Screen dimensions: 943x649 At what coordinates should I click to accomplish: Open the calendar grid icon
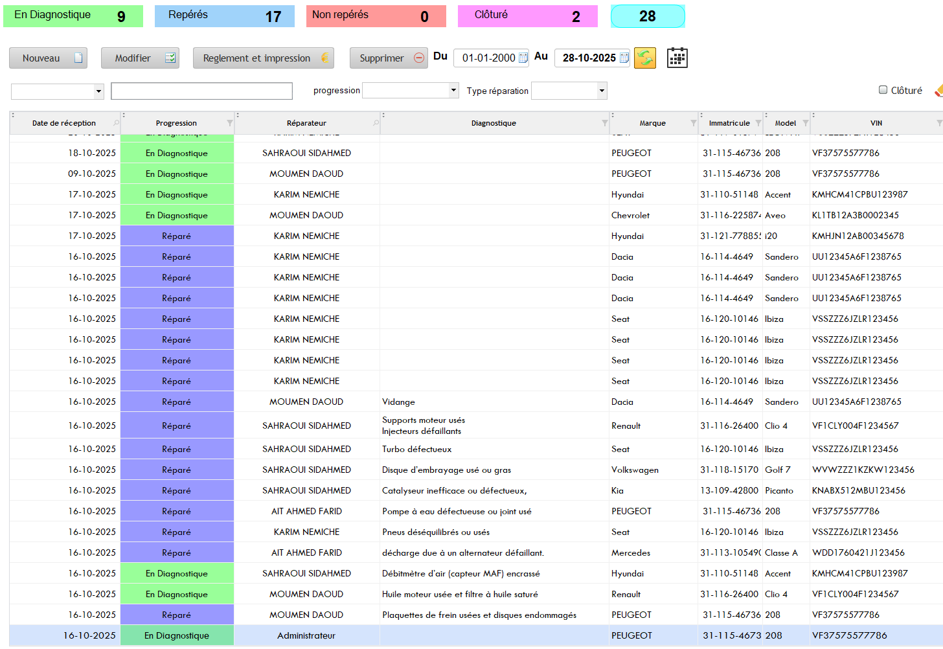click(x=677, y=58)
